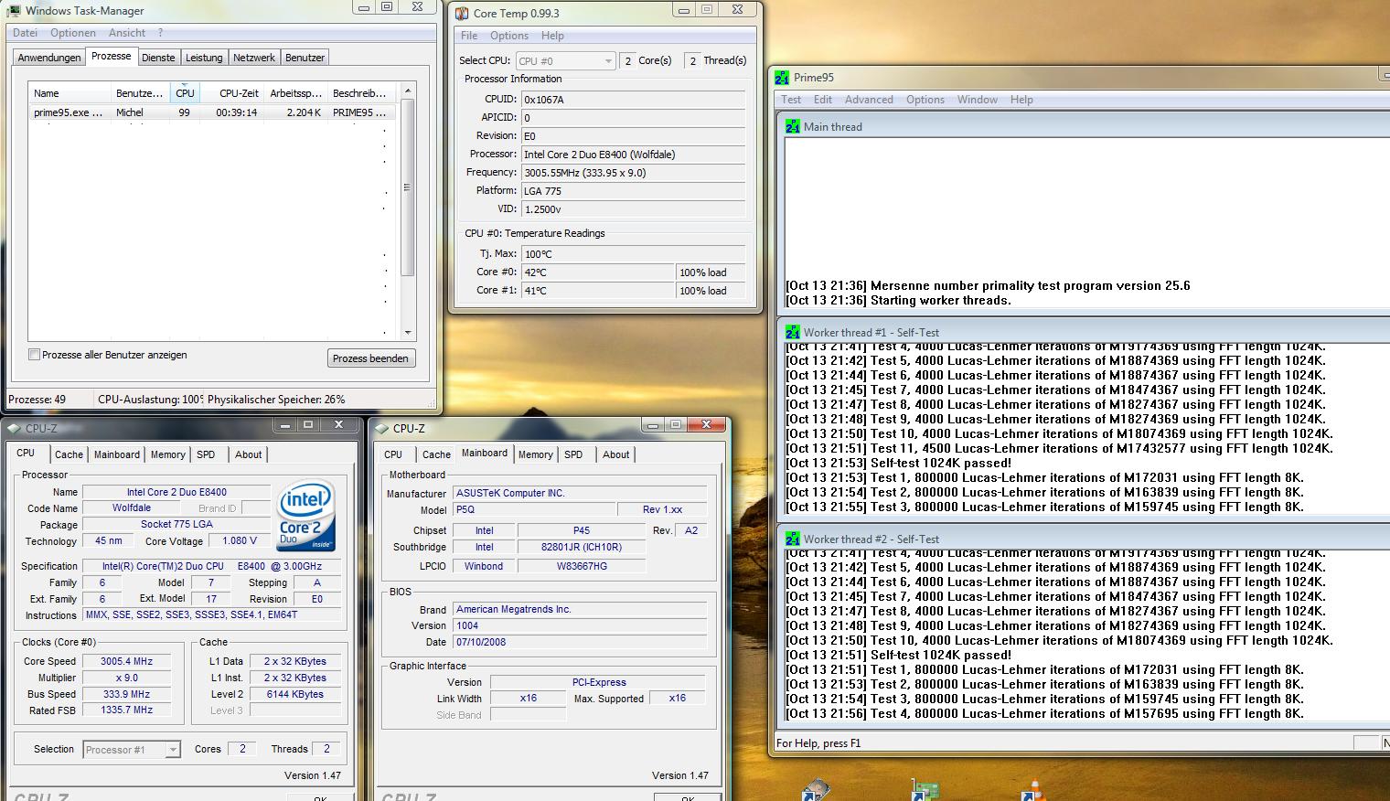Click the BIOS Version field 1004
This screenshot has height=801, width=1390.
(x=580, y=625)
